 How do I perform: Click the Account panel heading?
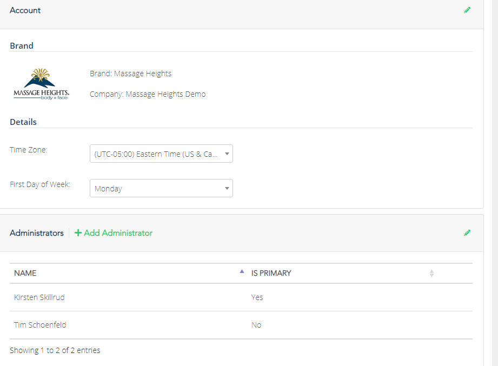coord(25,10)
